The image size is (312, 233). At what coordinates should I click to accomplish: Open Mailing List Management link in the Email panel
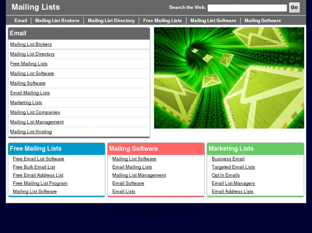[x=37, y=122]
